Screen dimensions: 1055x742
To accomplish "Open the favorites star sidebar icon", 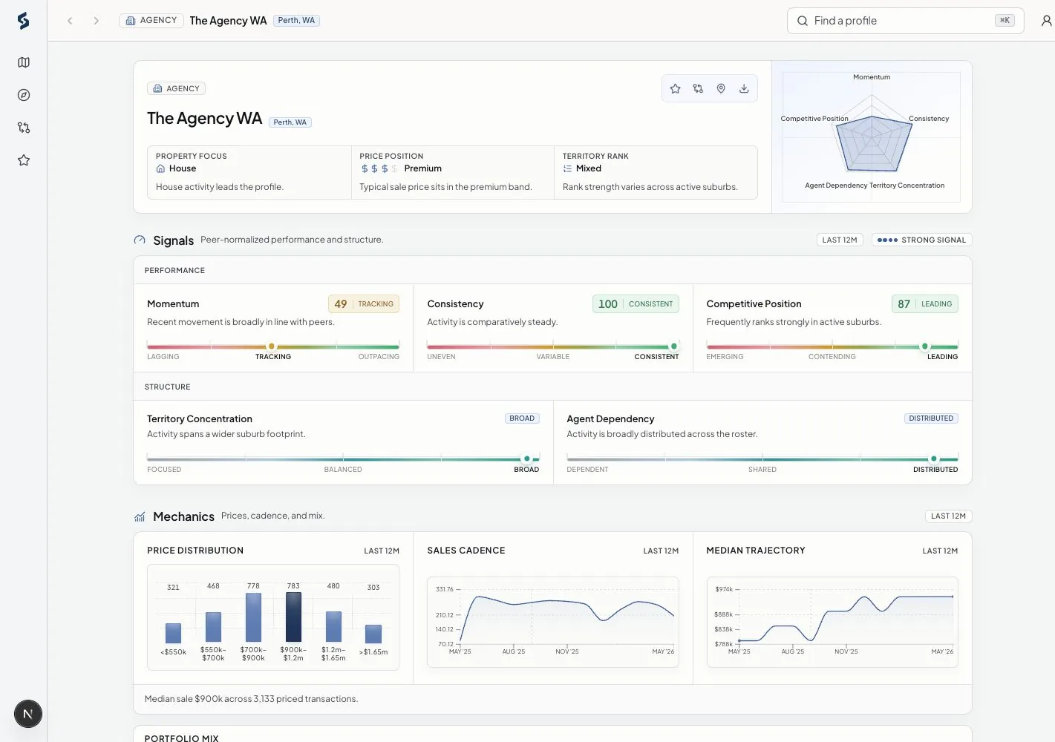I will pyautogui.click(x=24, y=160).
